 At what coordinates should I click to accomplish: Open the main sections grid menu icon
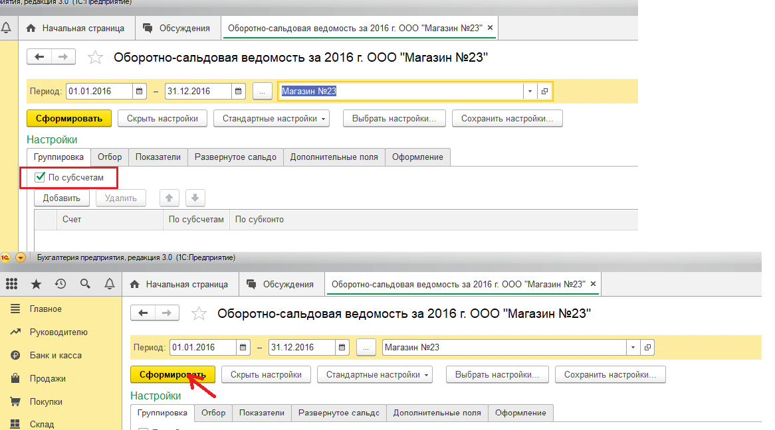coord(11,284)
